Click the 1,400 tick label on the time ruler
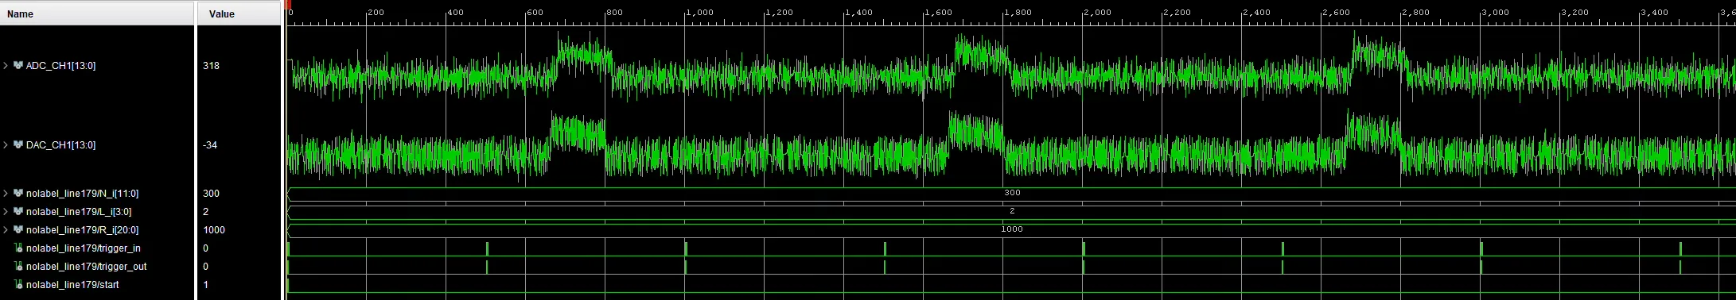The image size is (1736, 300). click(858, 13)
